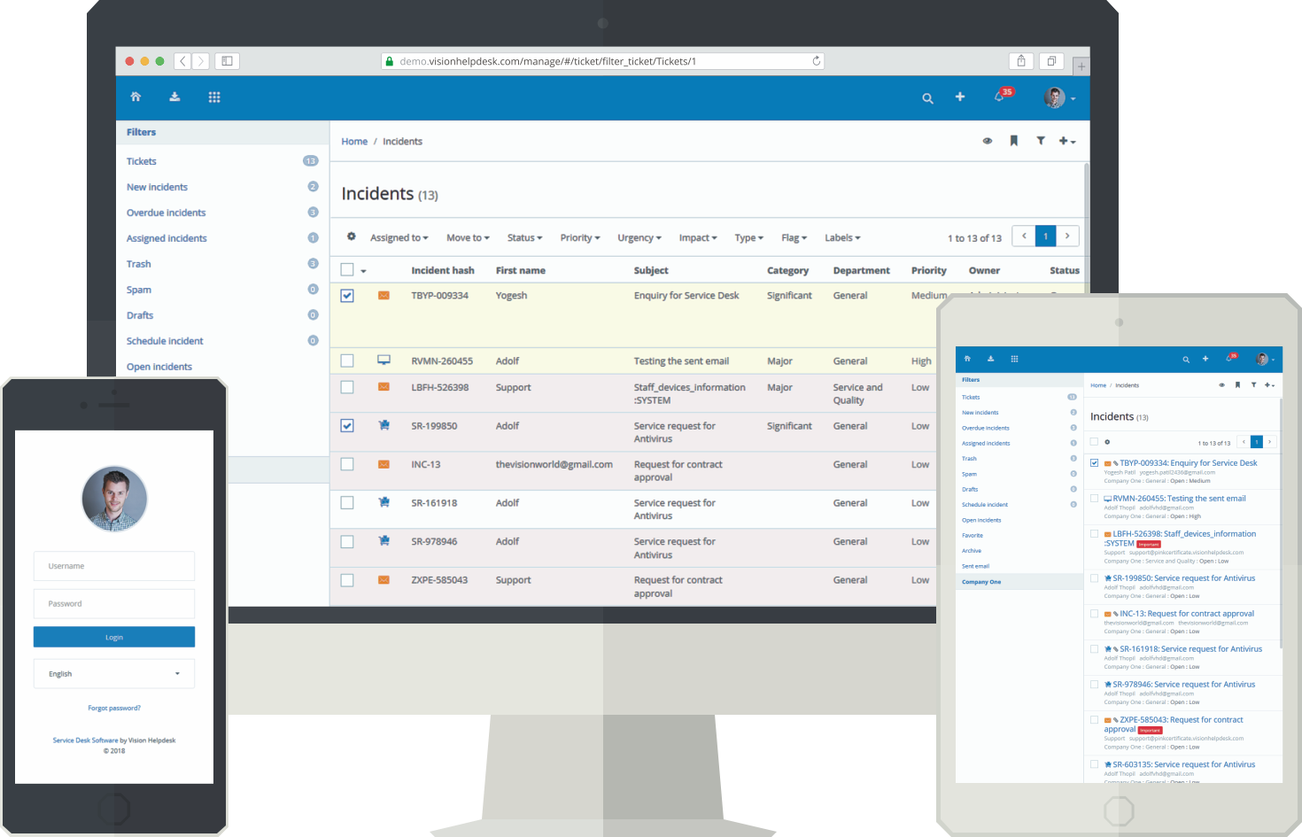This screenshot has height=837, width=1302.
Task: Click the Forgot password link
Action: coord(113,707)
